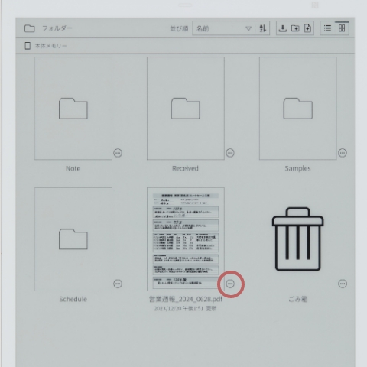Expand options for 営業週報_2024_0628.pdf
The image size is (367, 367).
pos(230,284)
